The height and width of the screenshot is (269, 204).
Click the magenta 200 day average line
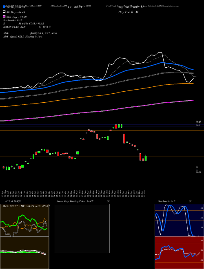(96, 112)
